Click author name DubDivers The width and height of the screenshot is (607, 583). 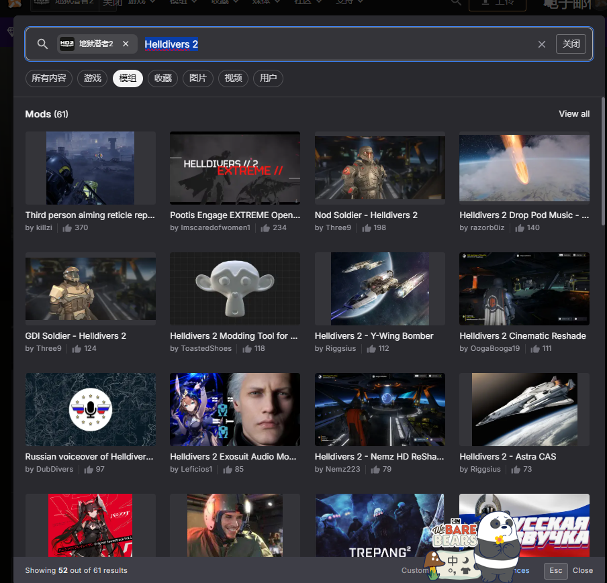[54, 469]
